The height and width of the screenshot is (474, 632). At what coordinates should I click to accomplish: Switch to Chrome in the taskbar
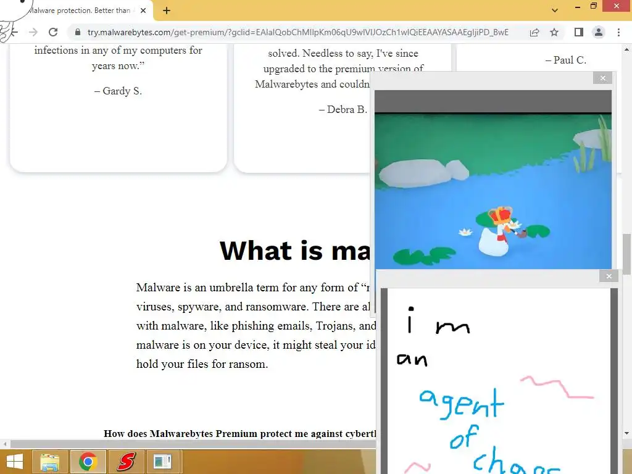(x=88, y=462)
